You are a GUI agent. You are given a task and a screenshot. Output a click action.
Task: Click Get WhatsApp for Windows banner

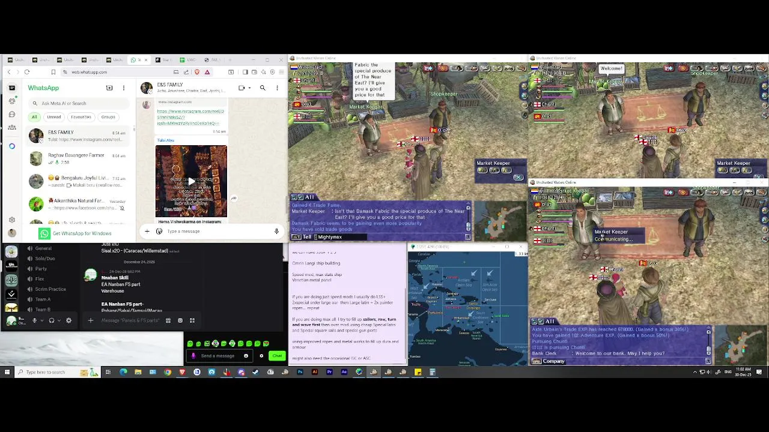[x=75, y=233]
